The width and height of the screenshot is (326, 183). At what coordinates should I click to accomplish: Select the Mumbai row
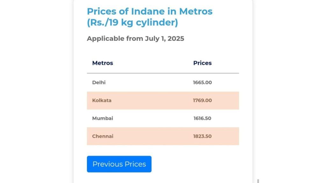click(163, 118)
